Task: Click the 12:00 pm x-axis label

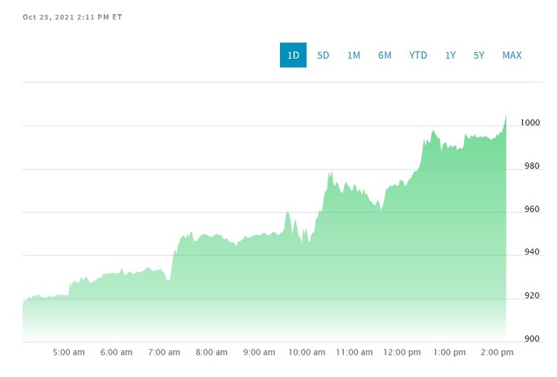Action: (403, 353)
